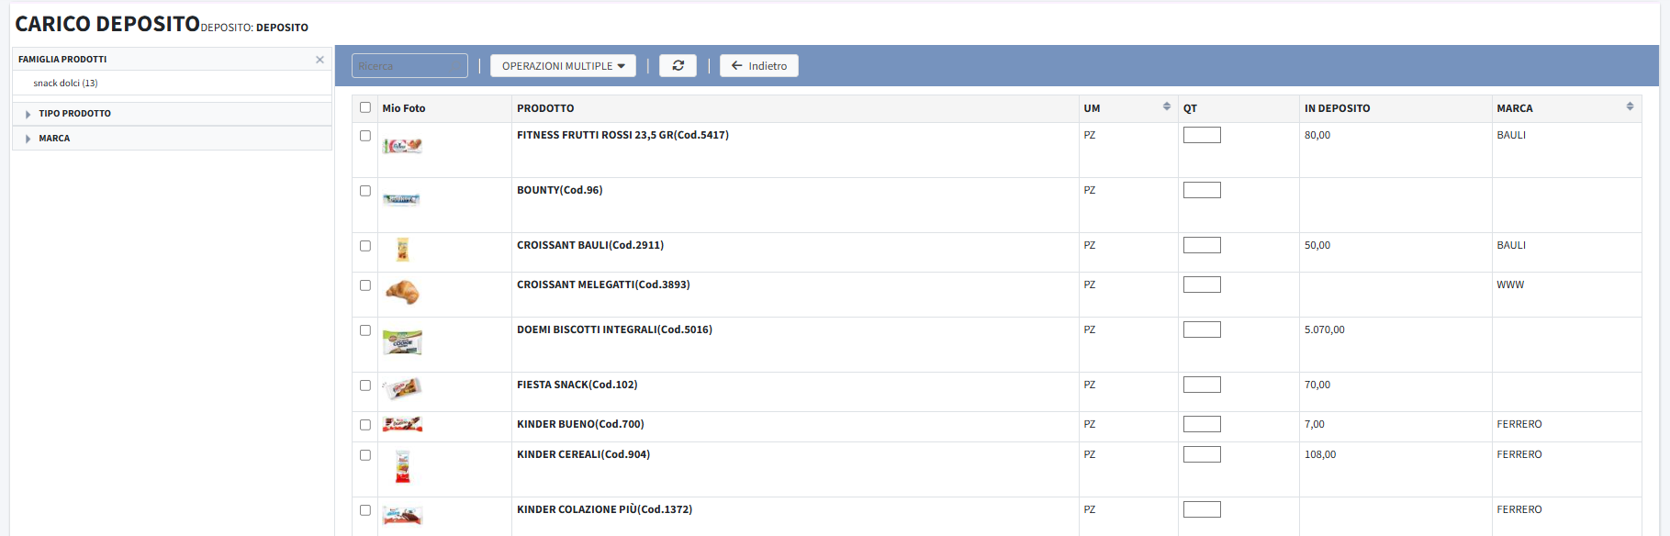Open the Croissant Melegatti product photo
This screenshot has height=536, width=1670.
pyautogui.click(x=402, y=293)
